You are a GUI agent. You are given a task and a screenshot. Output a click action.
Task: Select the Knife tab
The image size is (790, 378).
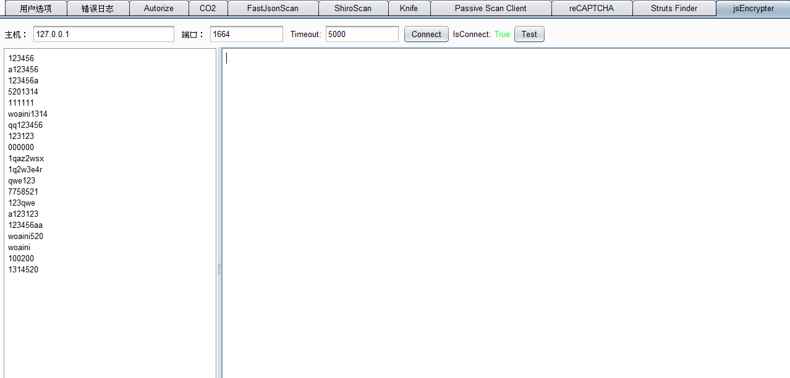pyautogui.click(x=409, y=8)
